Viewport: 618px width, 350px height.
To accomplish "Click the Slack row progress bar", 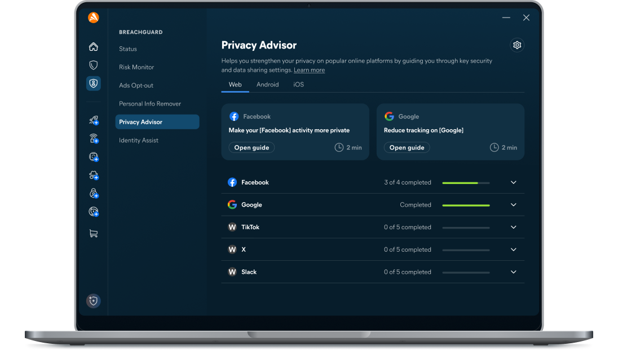I will pyautogui.click(x=466, y=273).
